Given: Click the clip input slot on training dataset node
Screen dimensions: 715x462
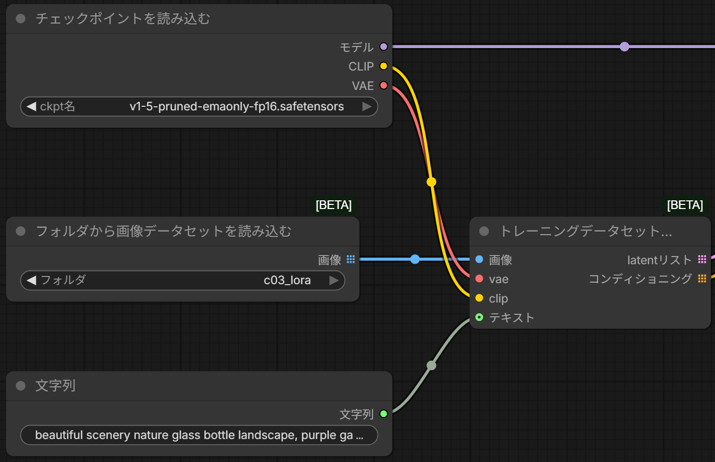Looking at the screenshot, I should [x=479, y=298].
